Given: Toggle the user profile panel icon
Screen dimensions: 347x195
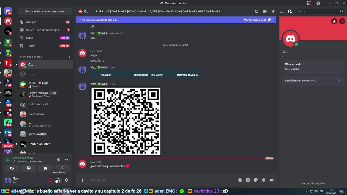Looking at the screenshot, I should coord(290,11).
